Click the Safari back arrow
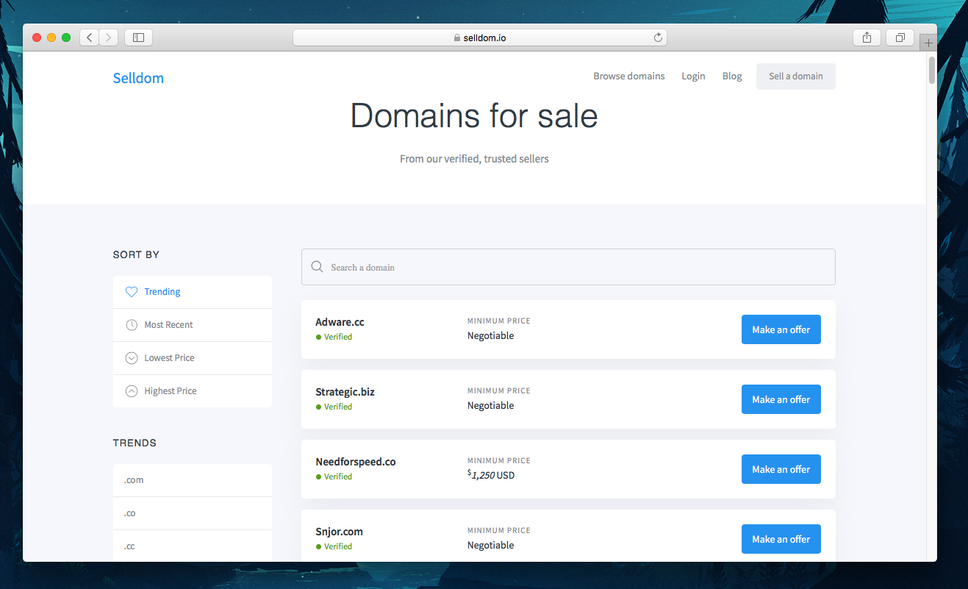This screenshot has width=968, height=589. pyautogui.click(x=90, y=38)
